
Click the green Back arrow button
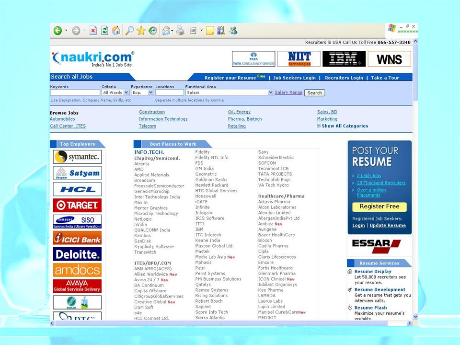click(x=58, y=31)
